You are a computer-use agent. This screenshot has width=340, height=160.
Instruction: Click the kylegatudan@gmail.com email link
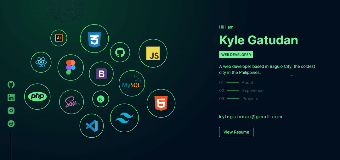point(251,117)
